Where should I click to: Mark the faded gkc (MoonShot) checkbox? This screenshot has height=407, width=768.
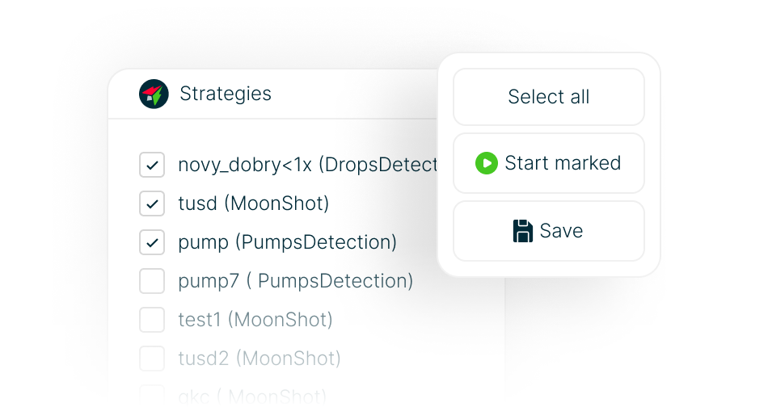(152, 396)
